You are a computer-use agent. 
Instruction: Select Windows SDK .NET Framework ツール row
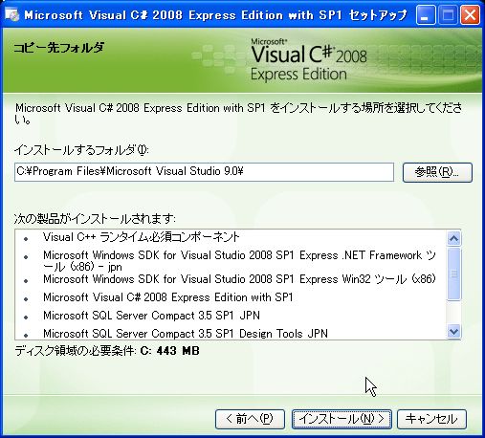click(x=239, y=261)
